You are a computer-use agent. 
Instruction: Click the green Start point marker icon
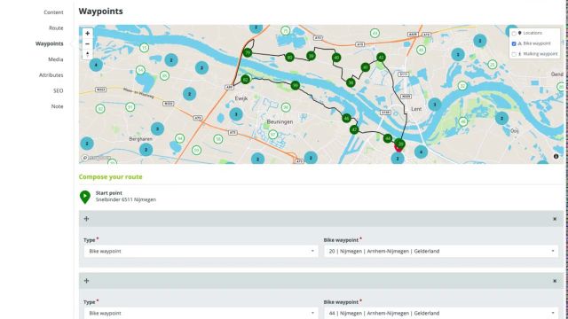pyautogui.click(x=85, y=197)
